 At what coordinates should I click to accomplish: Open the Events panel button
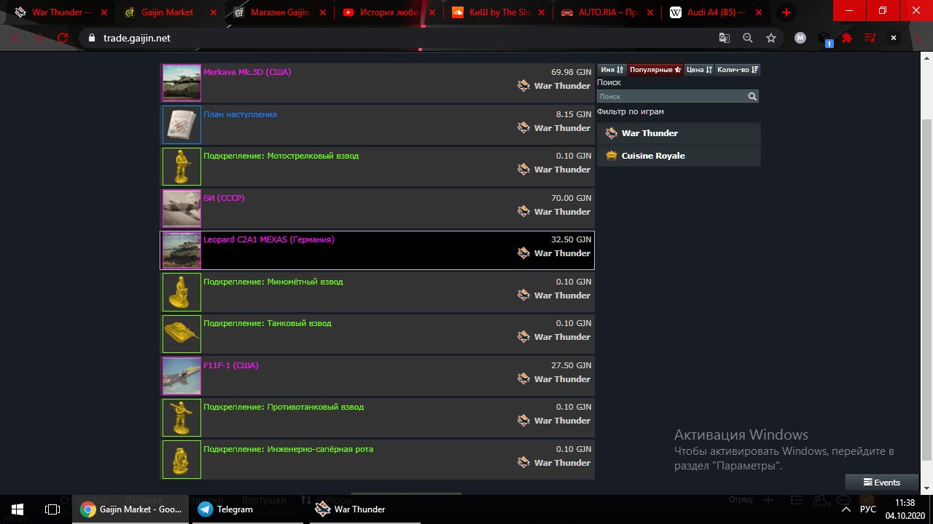pos(882,483)
